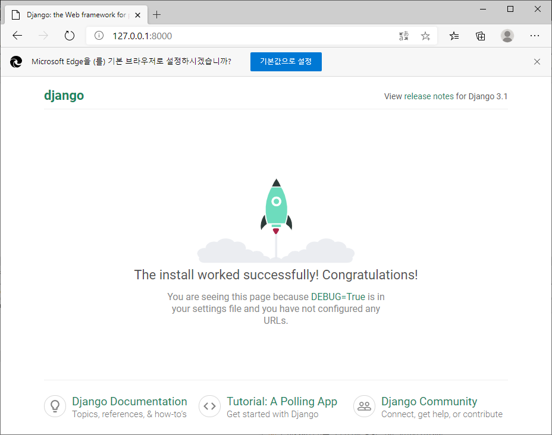Viewport: 552px width, 435px height.
Task: View site information icon in address bar
Action: coord(99,36)
